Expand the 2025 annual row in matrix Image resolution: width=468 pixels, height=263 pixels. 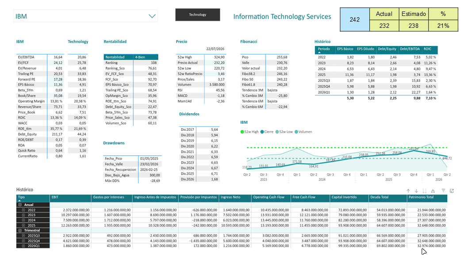coord(23,225)
